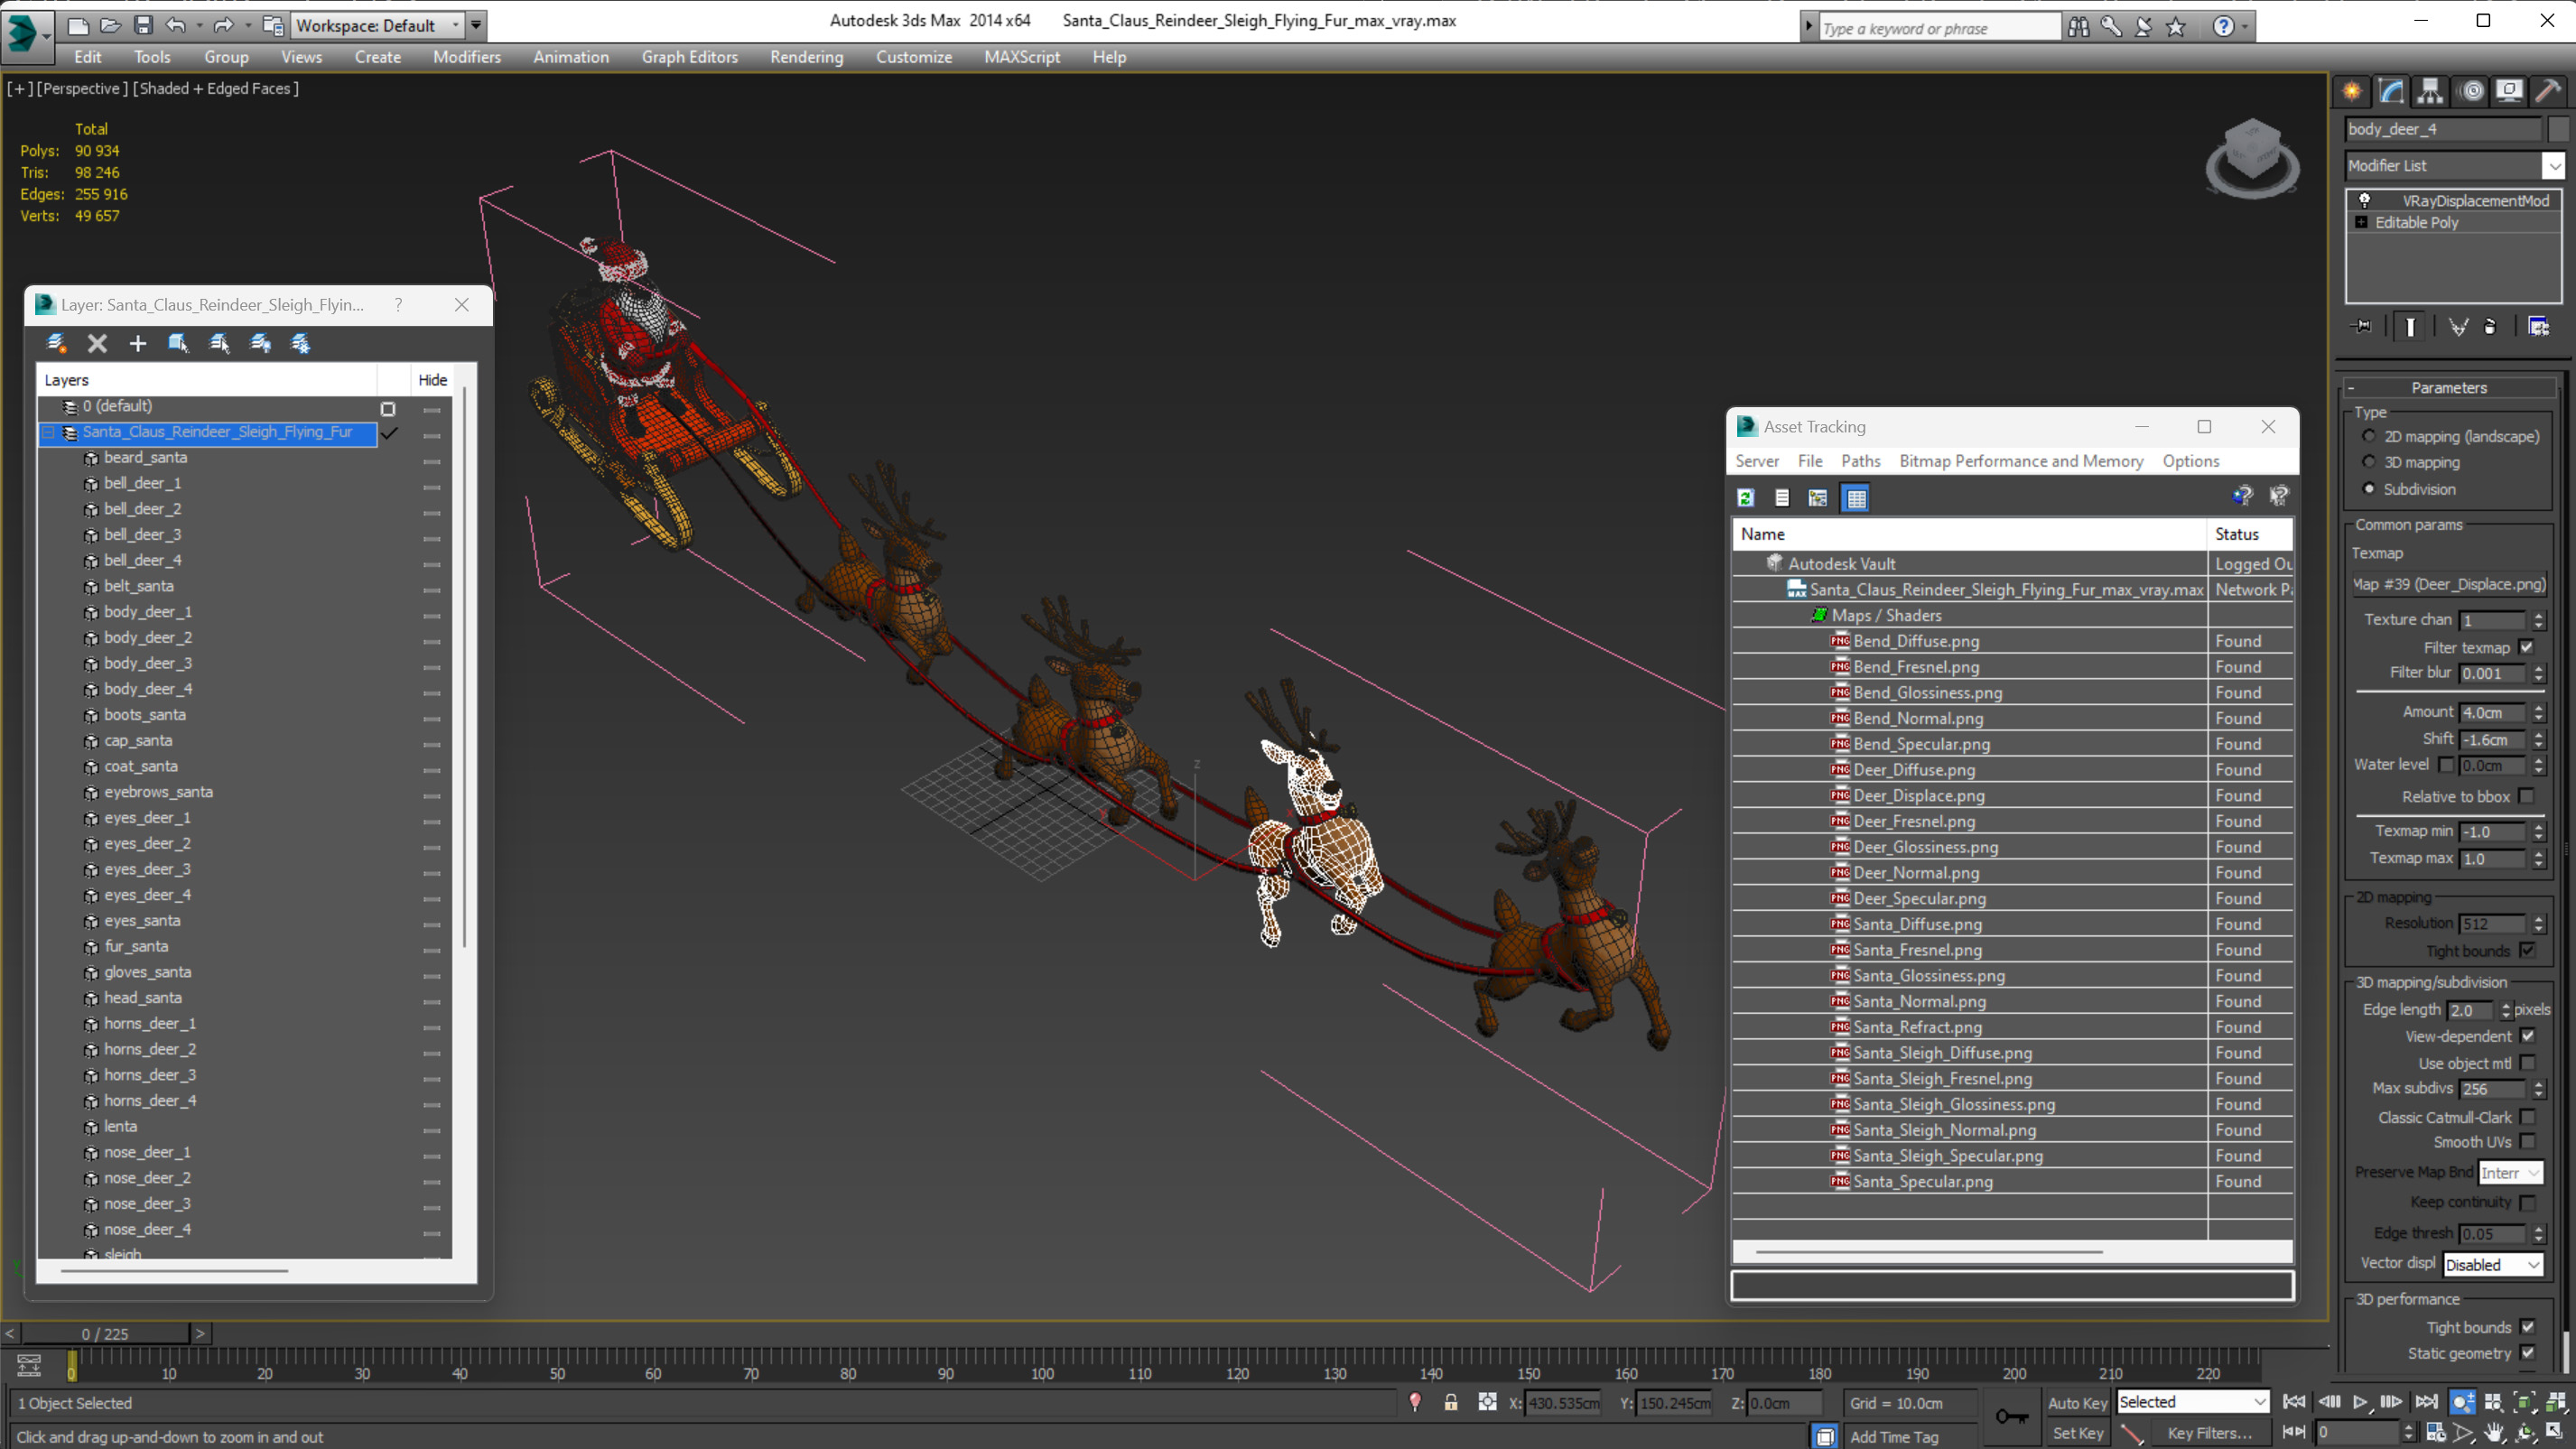Viewport: 2576px width, 1449px height.
Task: Click the New Scene icon
Action: click(77, 25)
